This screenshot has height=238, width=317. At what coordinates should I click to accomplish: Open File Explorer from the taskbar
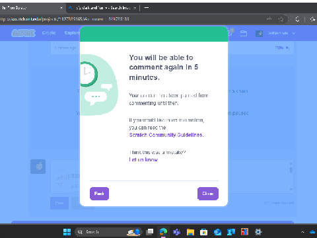(190, 232)
